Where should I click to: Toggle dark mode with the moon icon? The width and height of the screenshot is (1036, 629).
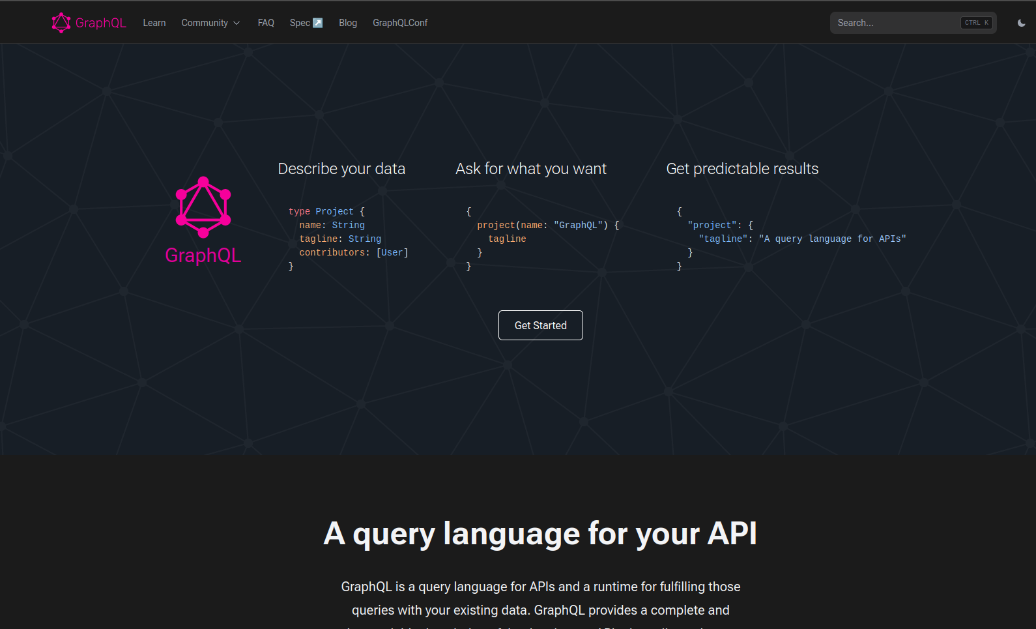pos(1021,23)
